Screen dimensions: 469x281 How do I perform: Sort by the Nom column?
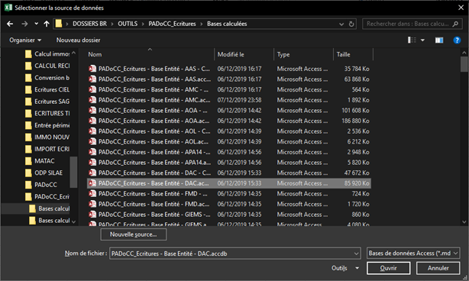[x=95, y=54]
